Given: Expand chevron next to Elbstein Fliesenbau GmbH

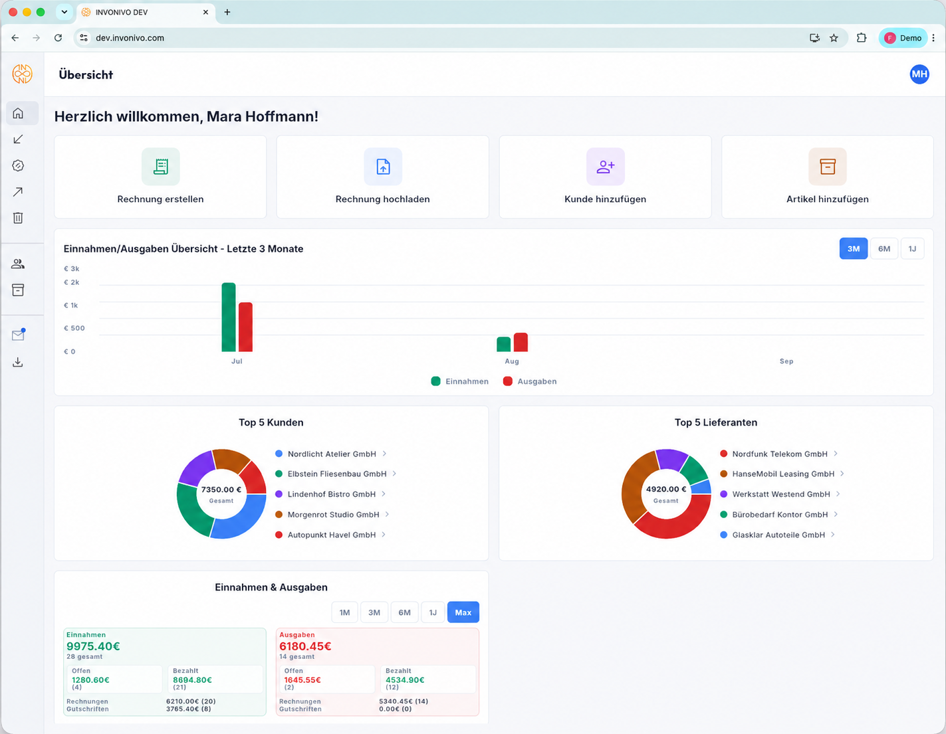Looking at the screenshot, I should click(394, 474).
